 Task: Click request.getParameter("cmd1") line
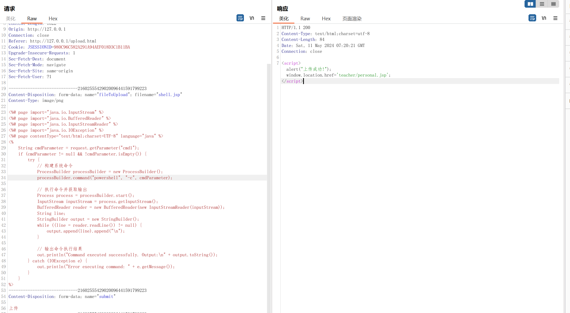click(78, 148)
